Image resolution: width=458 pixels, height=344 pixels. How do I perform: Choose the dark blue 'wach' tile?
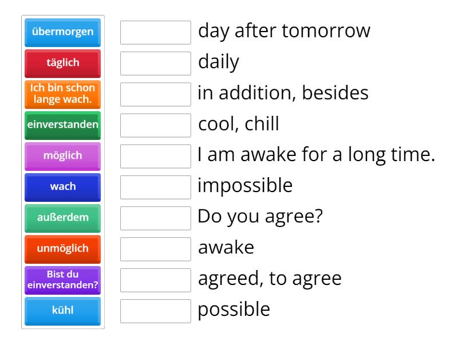tap(63, 187)
